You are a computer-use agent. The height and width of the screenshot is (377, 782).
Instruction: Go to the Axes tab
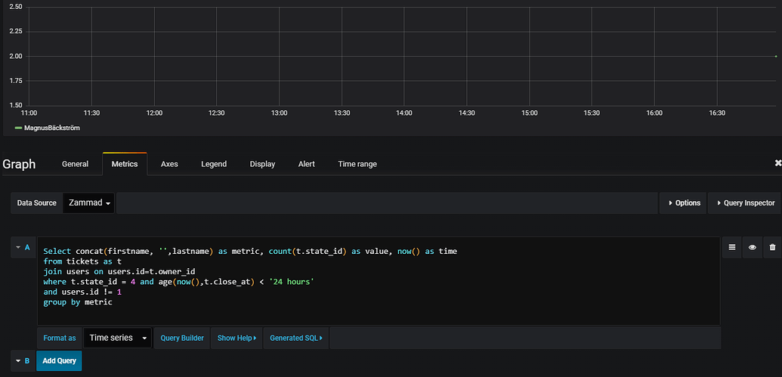(x=169, y=164)
